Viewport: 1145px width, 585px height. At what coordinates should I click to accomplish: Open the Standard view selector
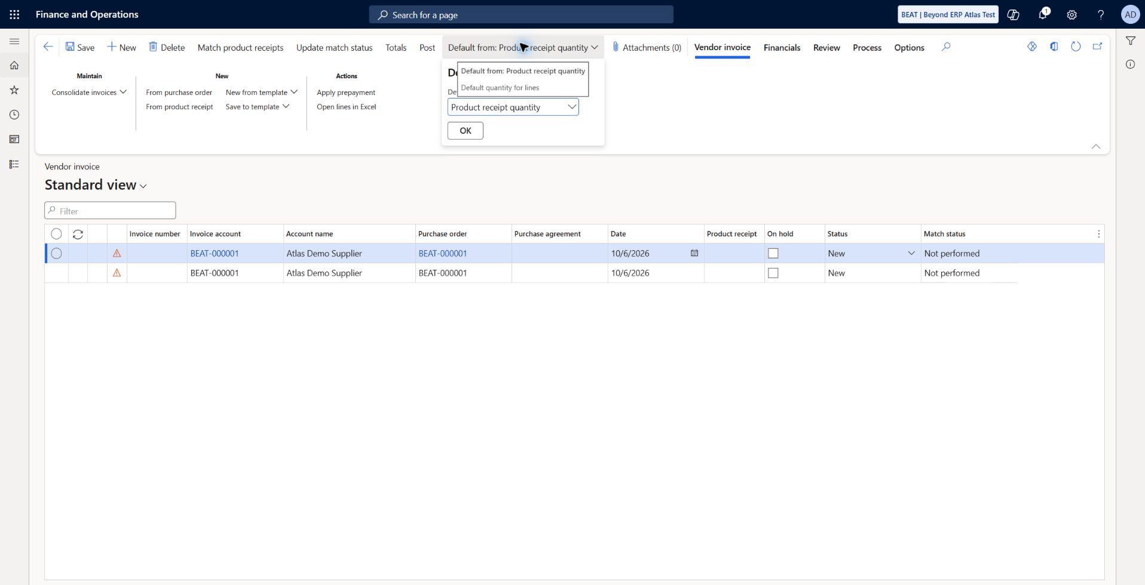(96, 185)
